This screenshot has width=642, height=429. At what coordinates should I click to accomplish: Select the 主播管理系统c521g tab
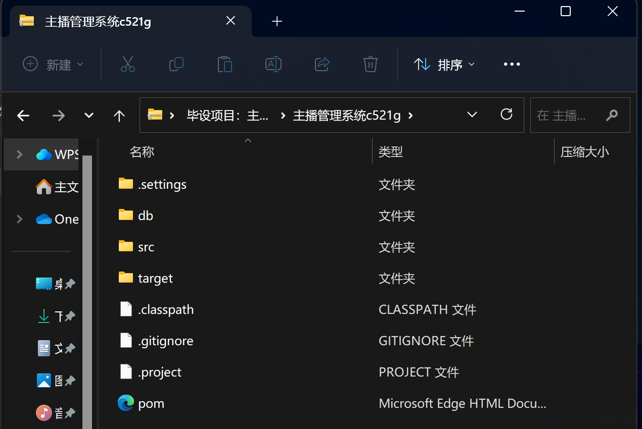(130, 21)
